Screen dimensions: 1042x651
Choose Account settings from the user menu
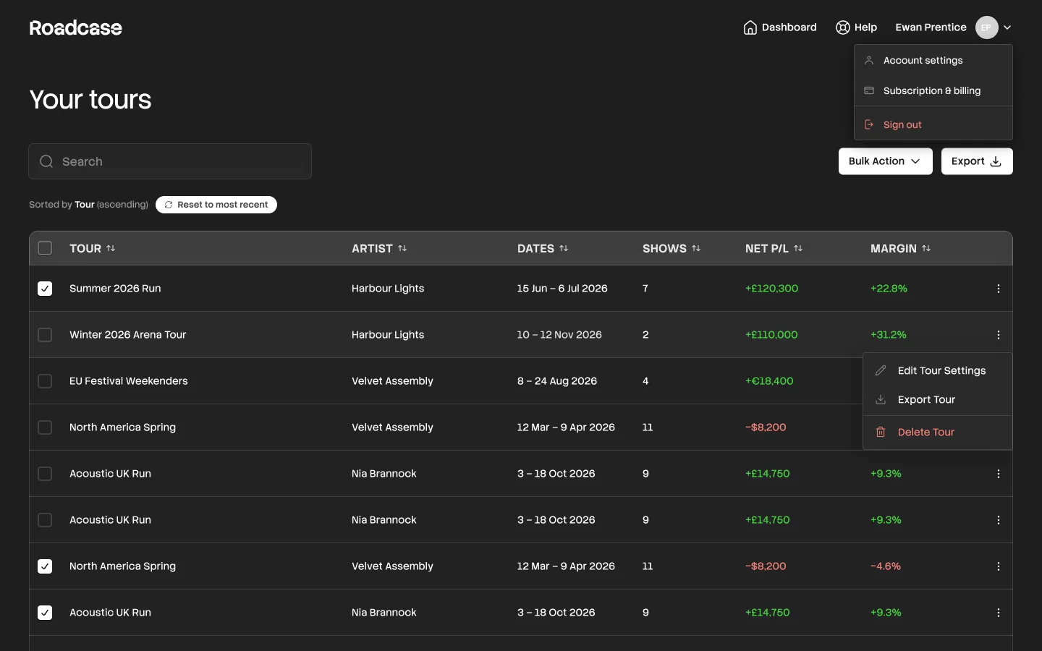coord(933,61)
